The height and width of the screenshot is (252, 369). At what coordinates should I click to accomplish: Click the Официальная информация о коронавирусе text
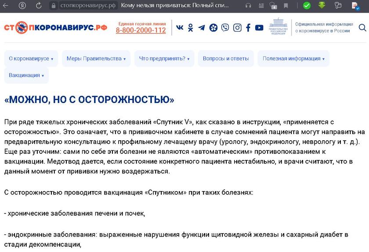tap(324, 28)
